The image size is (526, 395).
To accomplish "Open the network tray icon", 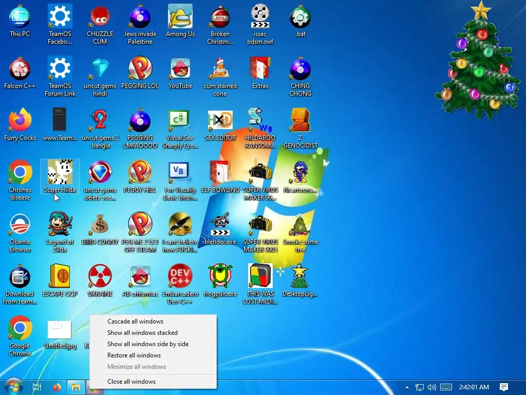I will point(419,387).
